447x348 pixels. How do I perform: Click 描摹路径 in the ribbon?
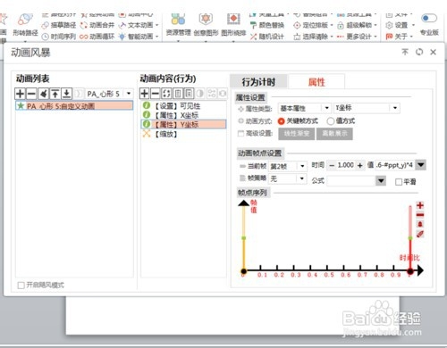pyautogui.click(x=59, y=25)
